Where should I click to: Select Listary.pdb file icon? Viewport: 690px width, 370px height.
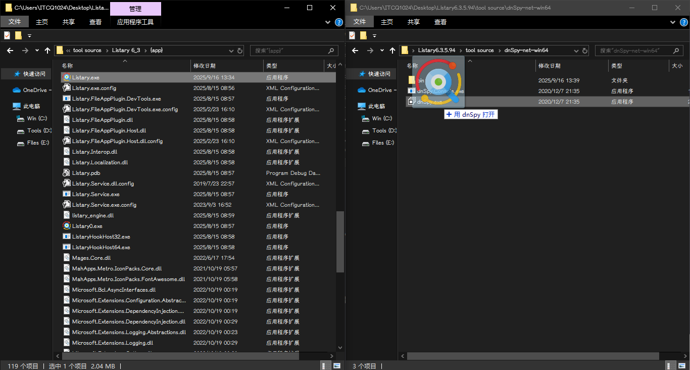[66, 173]
